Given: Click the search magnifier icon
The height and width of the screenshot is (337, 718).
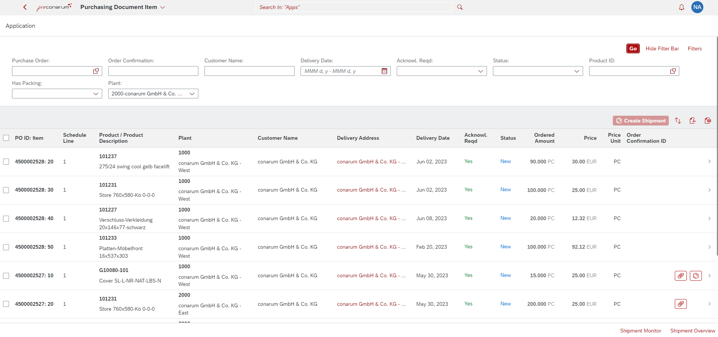Looking at the screenshot, I should 460,7.
